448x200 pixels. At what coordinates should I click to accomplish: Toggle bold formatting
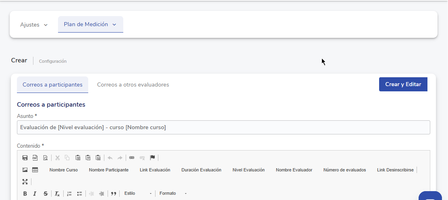[x=25, y=194]
